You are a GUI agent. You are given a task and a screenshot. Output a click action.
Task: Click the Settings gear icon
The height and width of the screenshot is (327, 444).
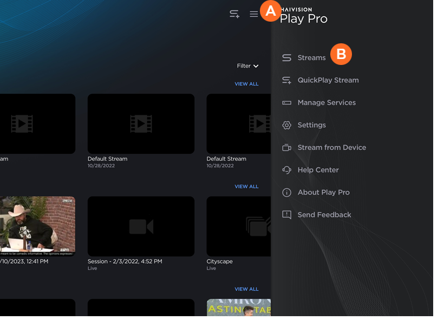pos(287,125)
